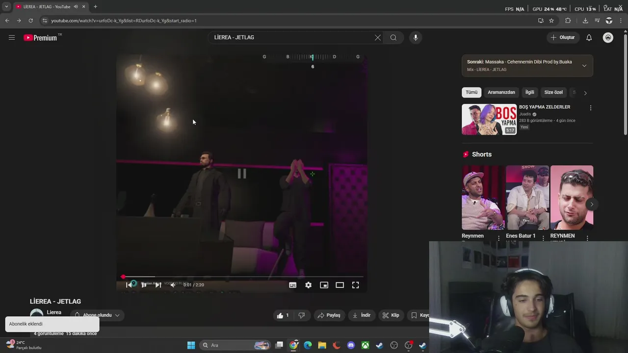Mute the video volume speaker
Screen dimensions: 628x353
[173, 285]
